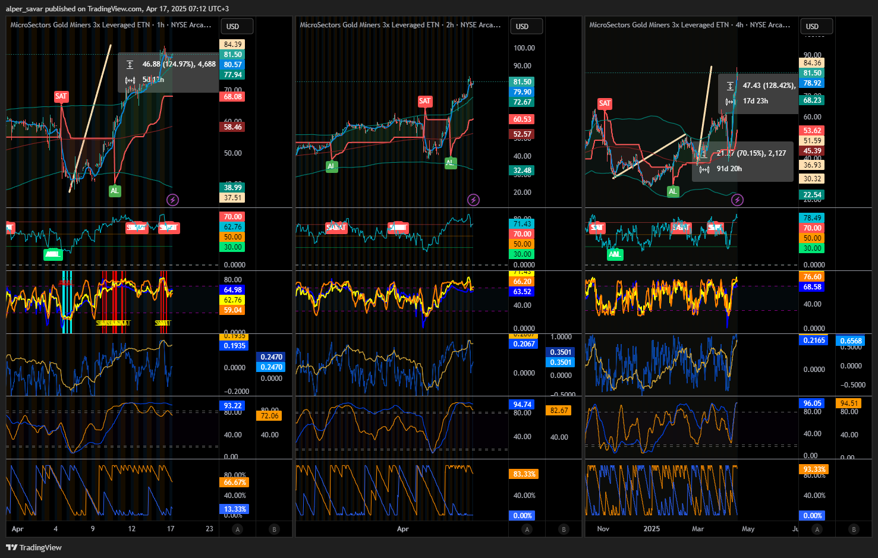The height and width of the screenshot is (558, 878).
Task: Click the blue 13.33% Aroon value
Action: pyautogui.click(x=235, y=509)
